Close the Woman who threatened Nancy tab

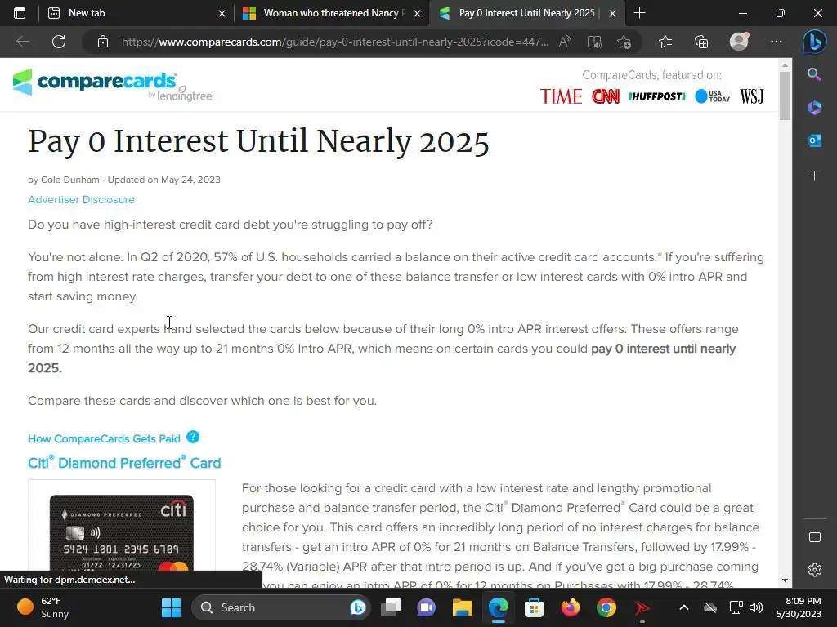click(x=417, y=13)
